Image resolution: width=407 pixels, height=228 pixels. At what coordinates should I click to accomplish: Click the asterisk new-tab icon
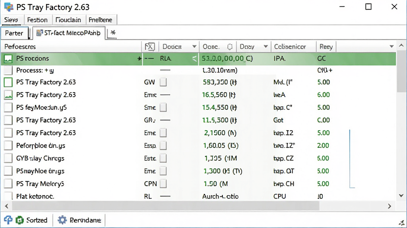tap(113, 32)
